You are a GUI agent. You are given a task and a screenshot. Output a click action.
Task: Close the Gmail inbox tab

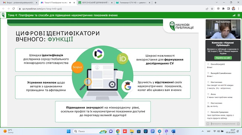[36, 3]
